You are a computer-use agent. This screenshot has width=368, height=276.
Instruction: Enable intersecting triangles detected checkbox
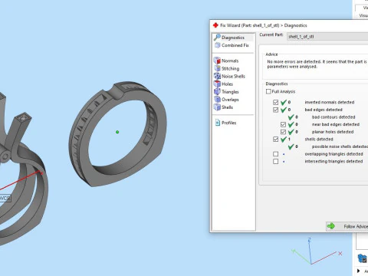tap(275, 162)
